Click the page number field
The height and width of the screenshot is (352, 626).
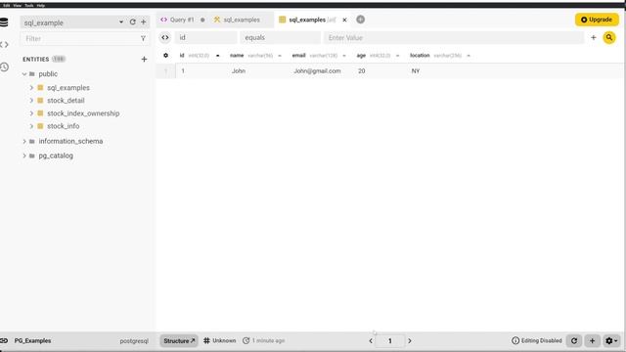click(x=390, y=341)
